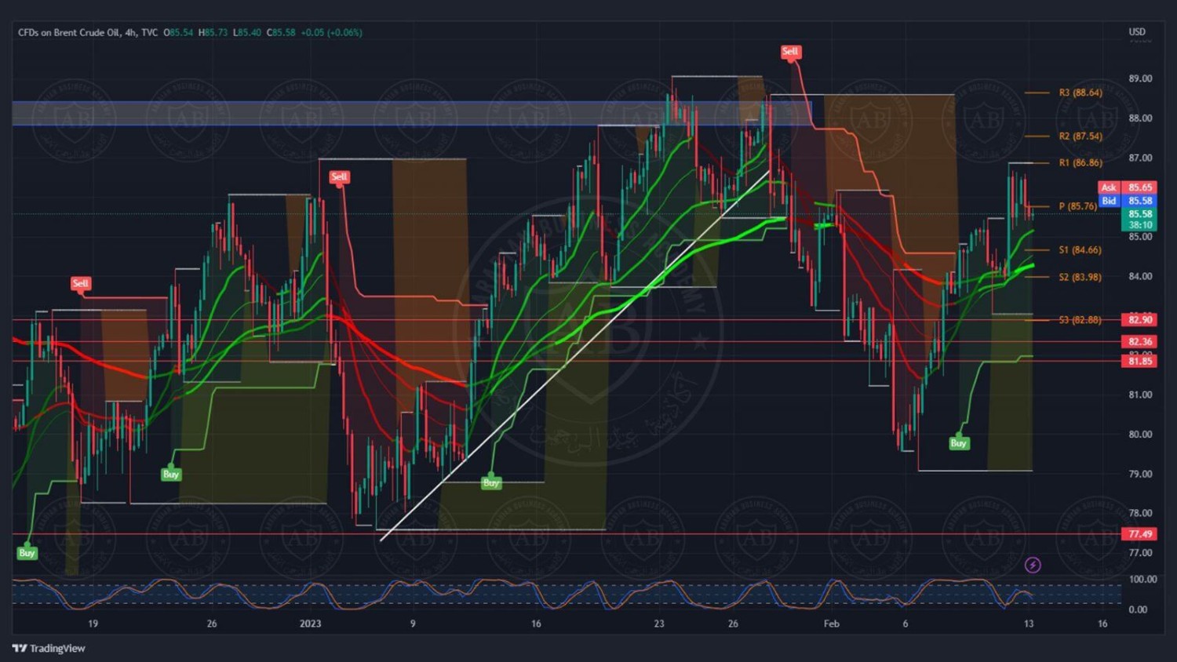The image size is (1177, 662).
Task: Click the 9 date on time axis
Action: [413, 624]
